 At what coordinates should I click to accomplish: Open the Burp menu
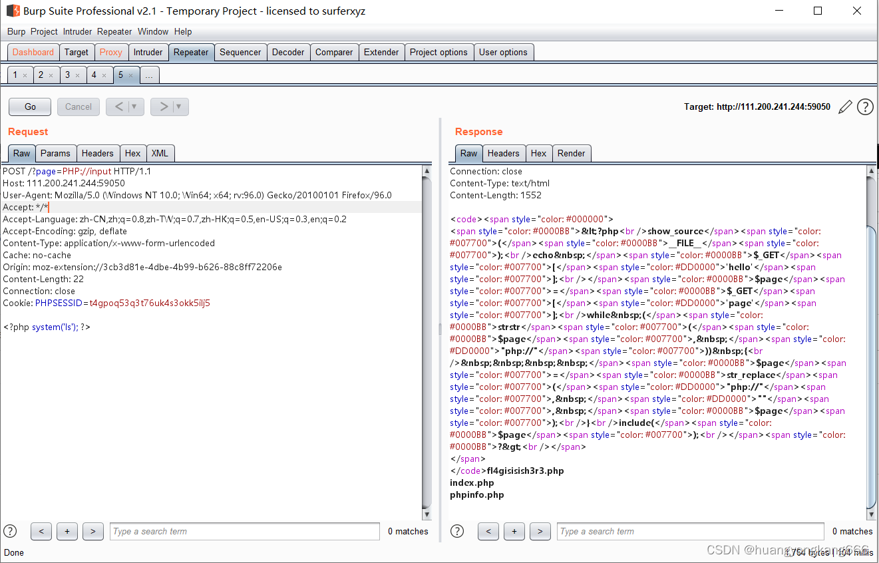pos(17,31)
